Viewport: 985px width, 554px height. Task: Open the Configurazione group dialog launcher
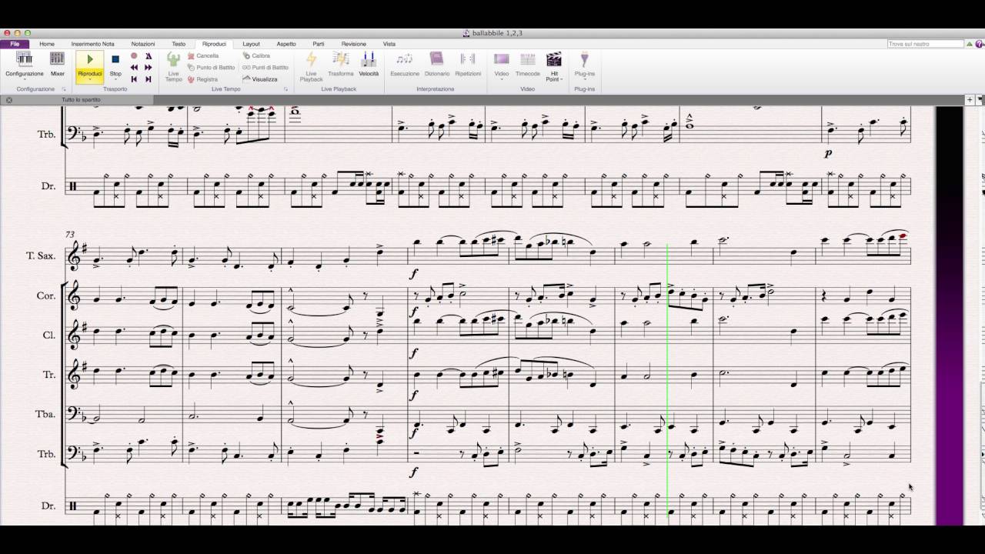64,89
